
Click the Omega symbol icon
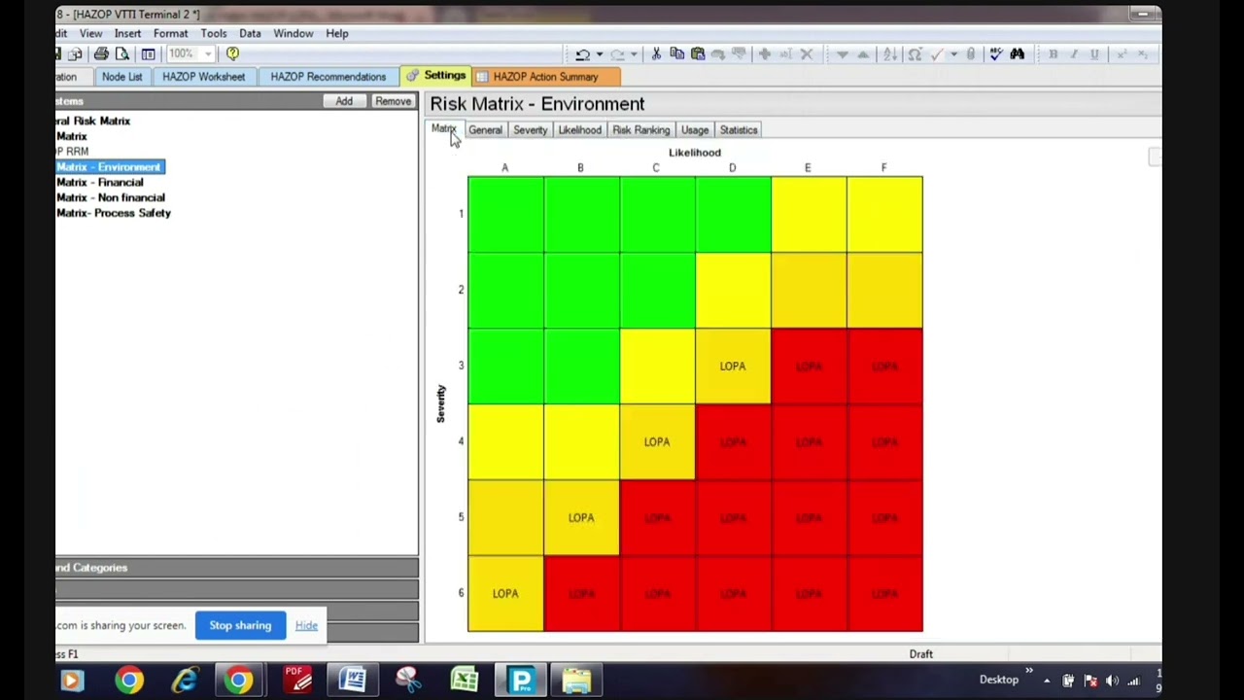[915, 54]
